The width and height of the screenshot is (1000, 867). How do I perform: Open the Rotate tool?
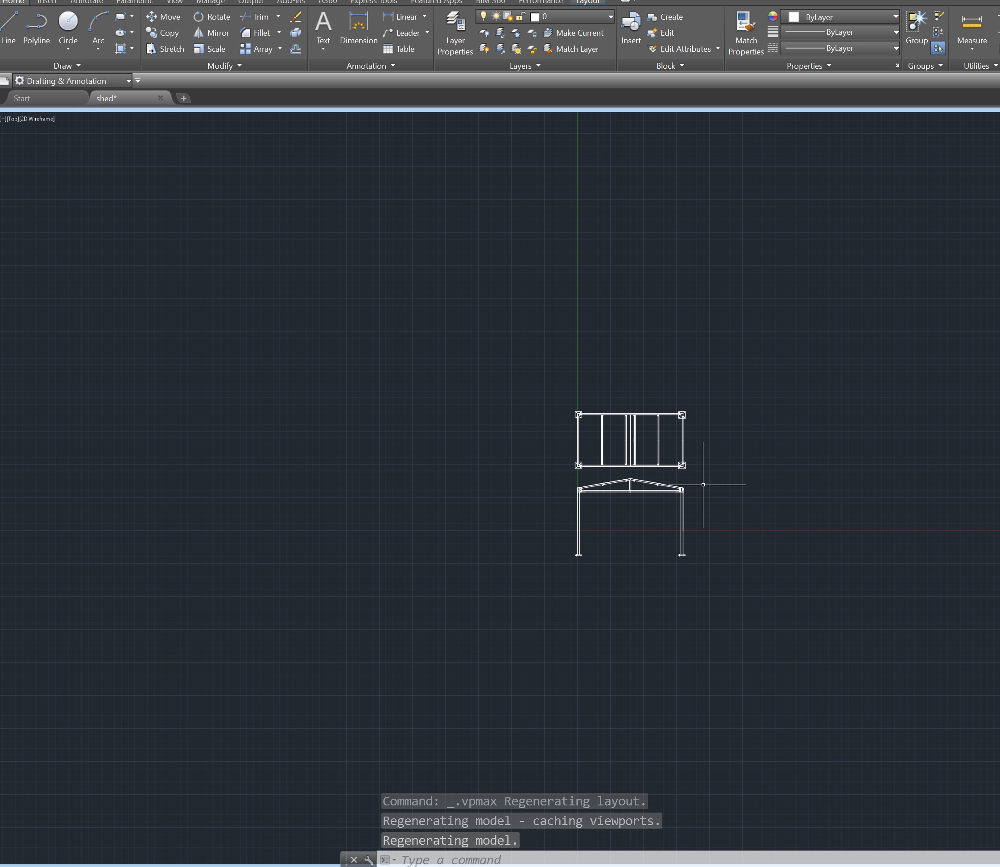tap(211, 17)
